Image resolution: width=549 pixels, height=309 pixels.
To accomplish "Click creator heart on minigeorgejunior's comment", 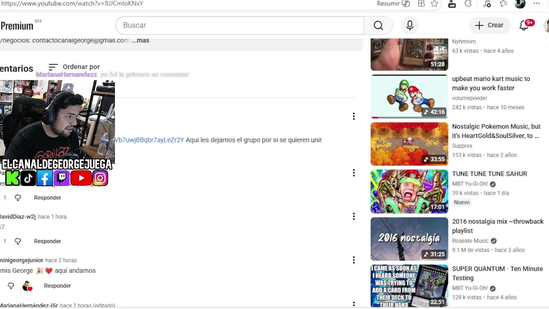I will click(x=27, y=286).
